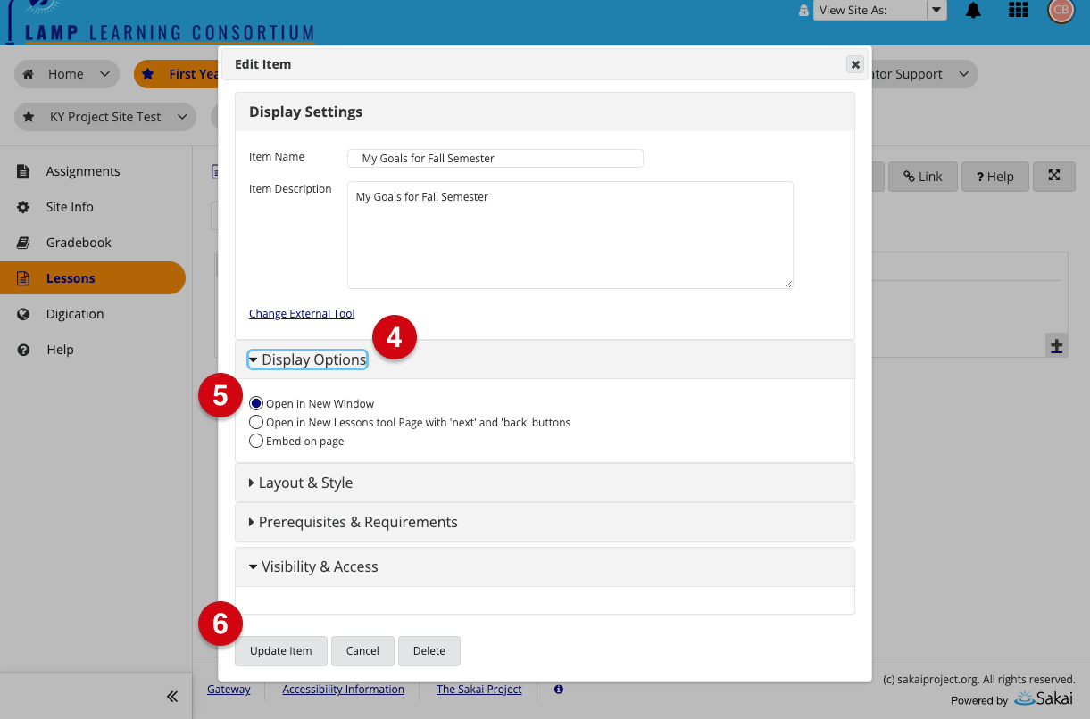Select Open in New Window radio
The height and width of the screenshot is (719, 1090).
256,403
